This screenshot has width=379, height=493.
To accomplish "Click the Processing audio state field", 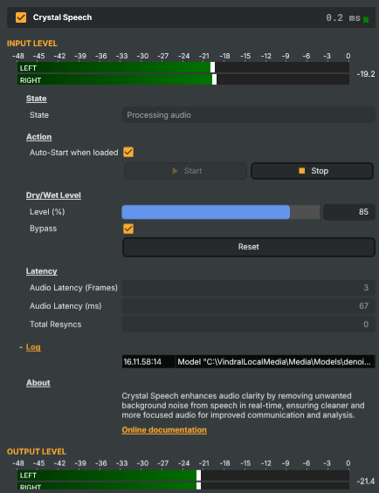I will 249,115.
